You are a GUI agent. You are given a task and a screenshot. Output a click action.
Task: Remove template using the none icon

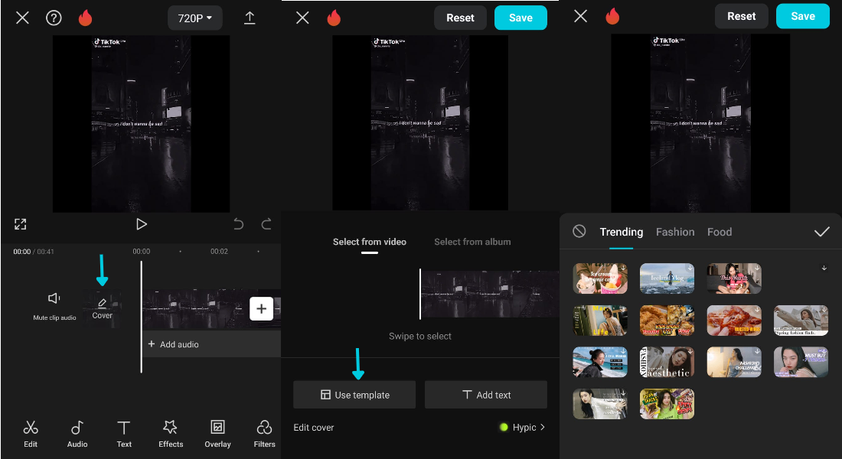[x=579, y=231]
